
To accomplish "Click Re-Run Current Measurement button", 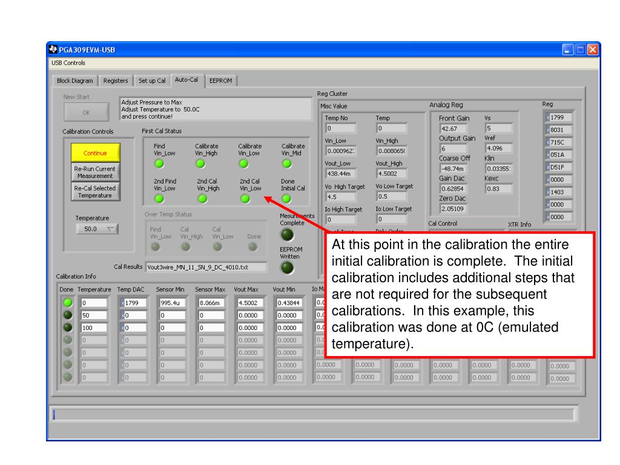I will pyautogui.click(x=95, y=172).
